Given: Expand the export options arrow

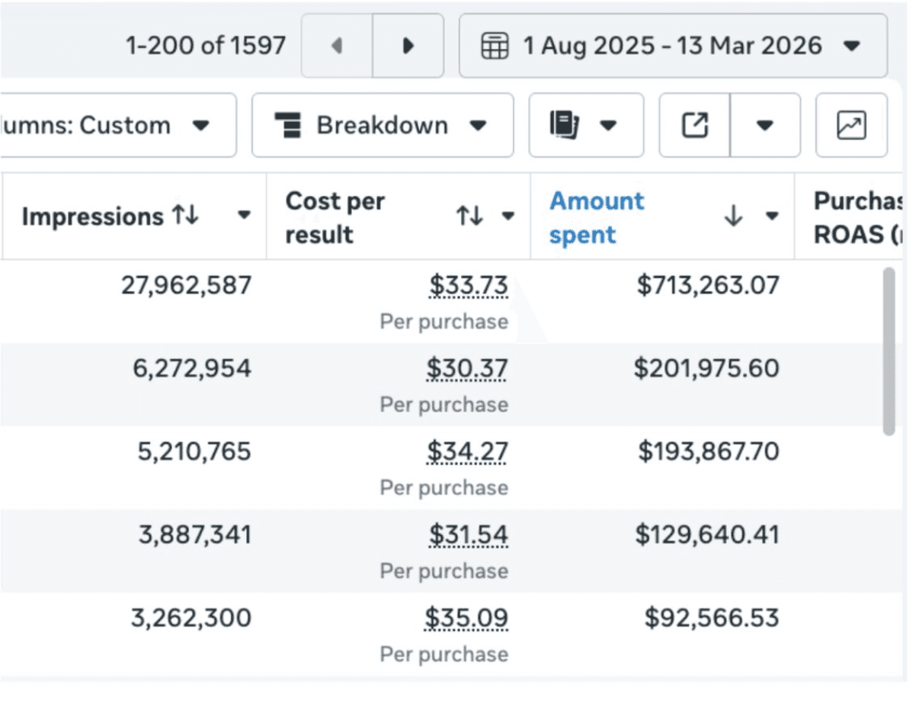Looking at the screenshot, I should tap(764, 125).
